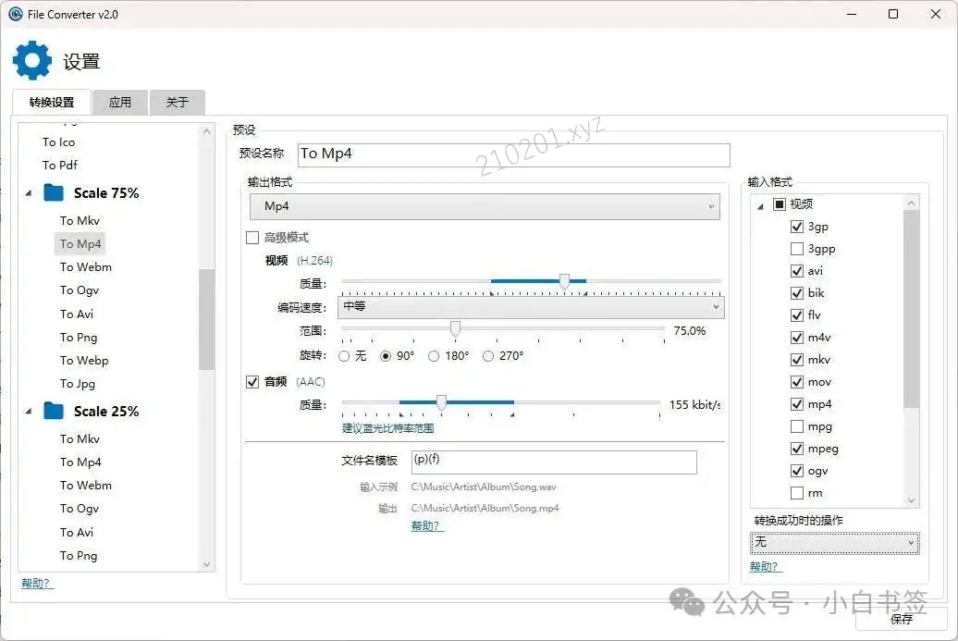This screenshot has width=958, height=641.
Task: Select To Mkv under Scale 25%
Action: [x=80, y=438]
